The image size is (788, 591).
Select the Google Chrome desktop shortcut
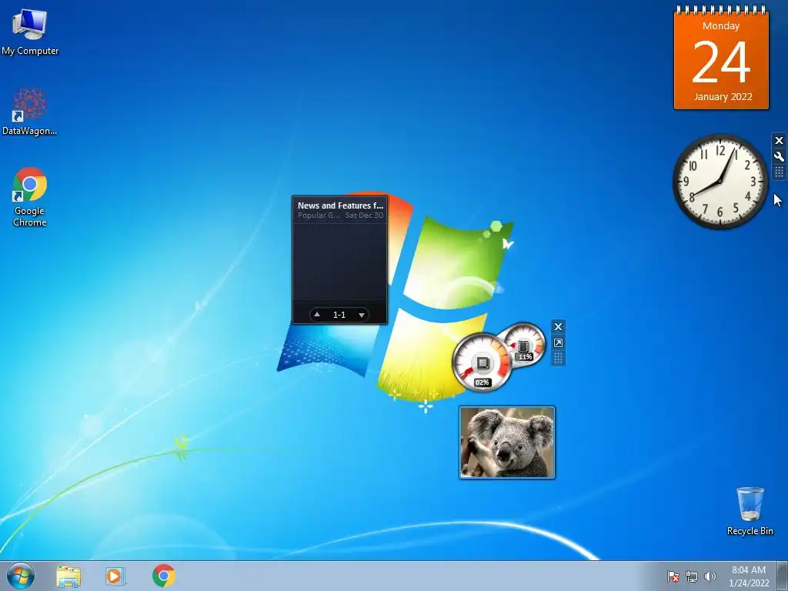(30, 197)
